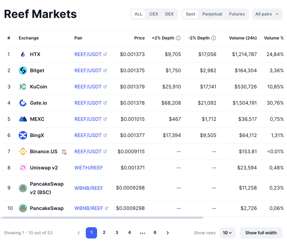Open REEF/USDT pair link for Binance.US

[88, 151]
